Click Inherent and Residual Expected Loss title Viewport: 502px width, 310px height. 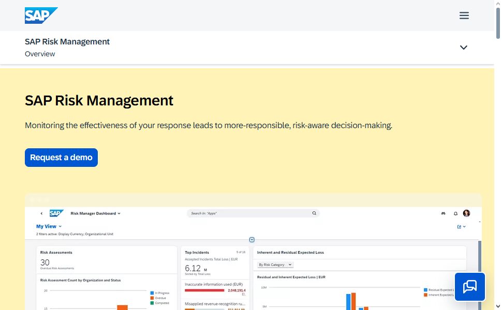[290, 253]
